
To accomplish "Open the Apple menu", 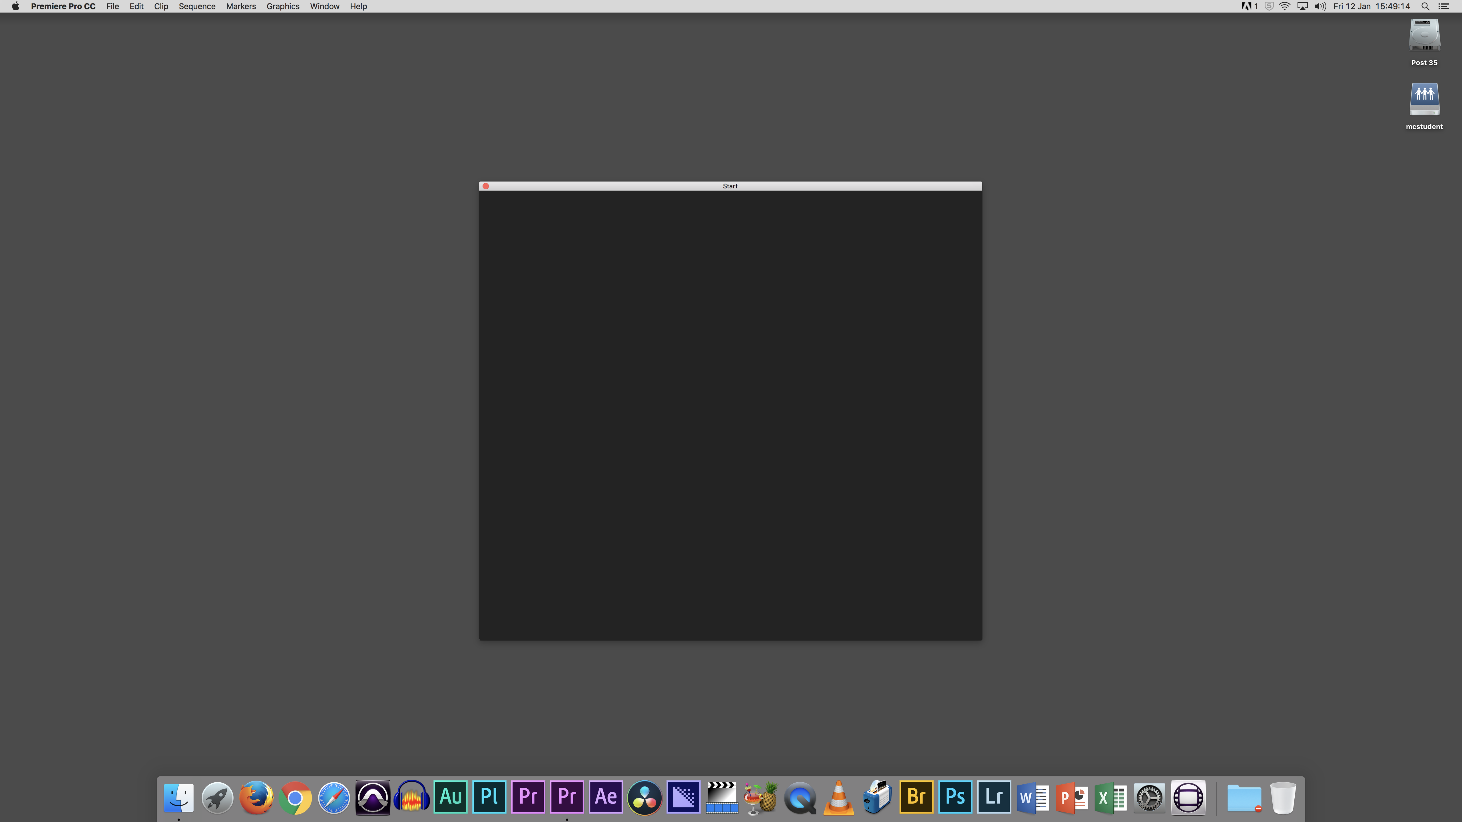I will (x=15, y=6).
